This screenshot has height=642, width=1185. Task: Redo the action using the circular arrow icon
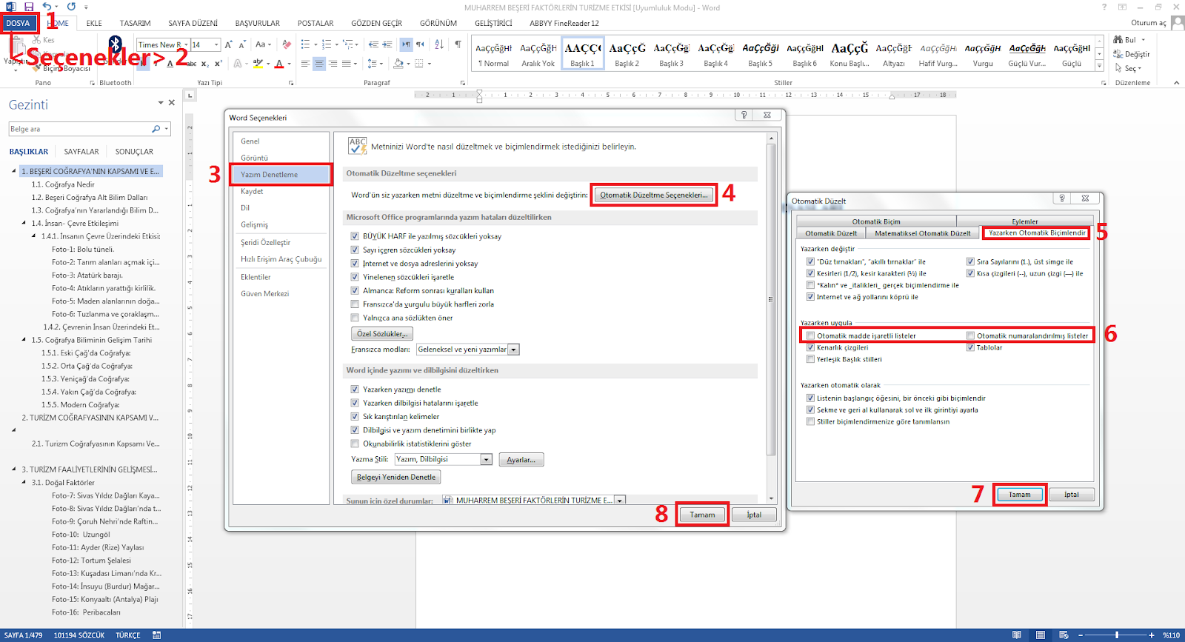click(x=71, y=7)
